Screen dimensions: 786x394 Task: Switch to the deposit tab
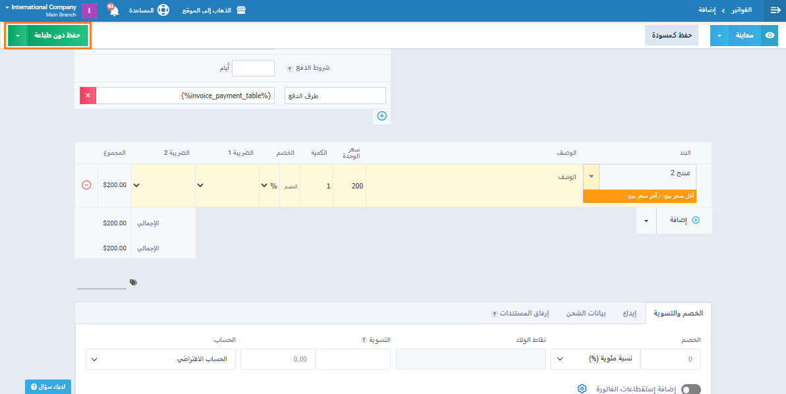point(630,313)
